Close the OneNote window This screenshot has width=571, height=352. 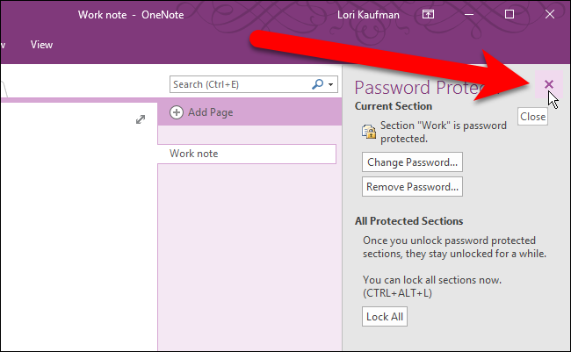(x=551, y=14)
